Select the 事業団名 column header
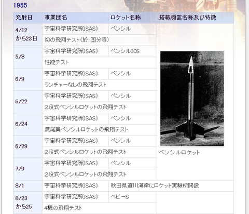249x214 pixels. [x=75, y=18]
